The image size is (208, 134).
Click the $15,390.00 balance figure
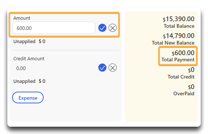179,19
